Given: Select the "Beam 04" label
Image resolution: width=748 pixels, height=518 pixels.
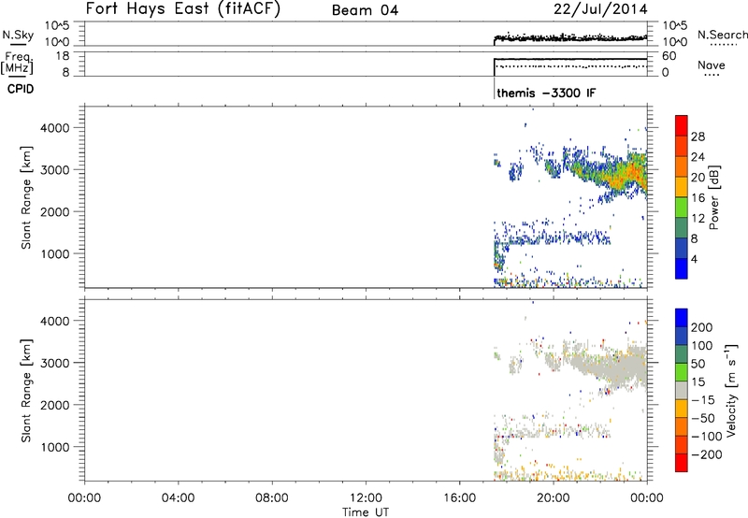Looking at the screenshot, I should (x=365, y=10).
